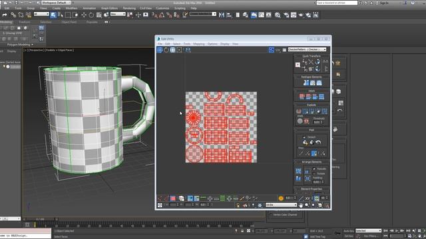This screenshot has width=426, height=239.
Task: Toggle Select By Element icon in Edit UVWs bottom bar
Action: click(182, 199)
